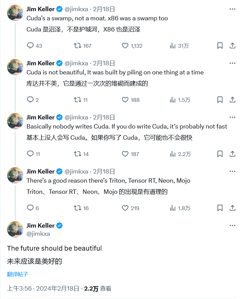Bookmark the 'Basically nobody writes Cuda' tweet
The image size is (242, 299).
coord(220,154)
